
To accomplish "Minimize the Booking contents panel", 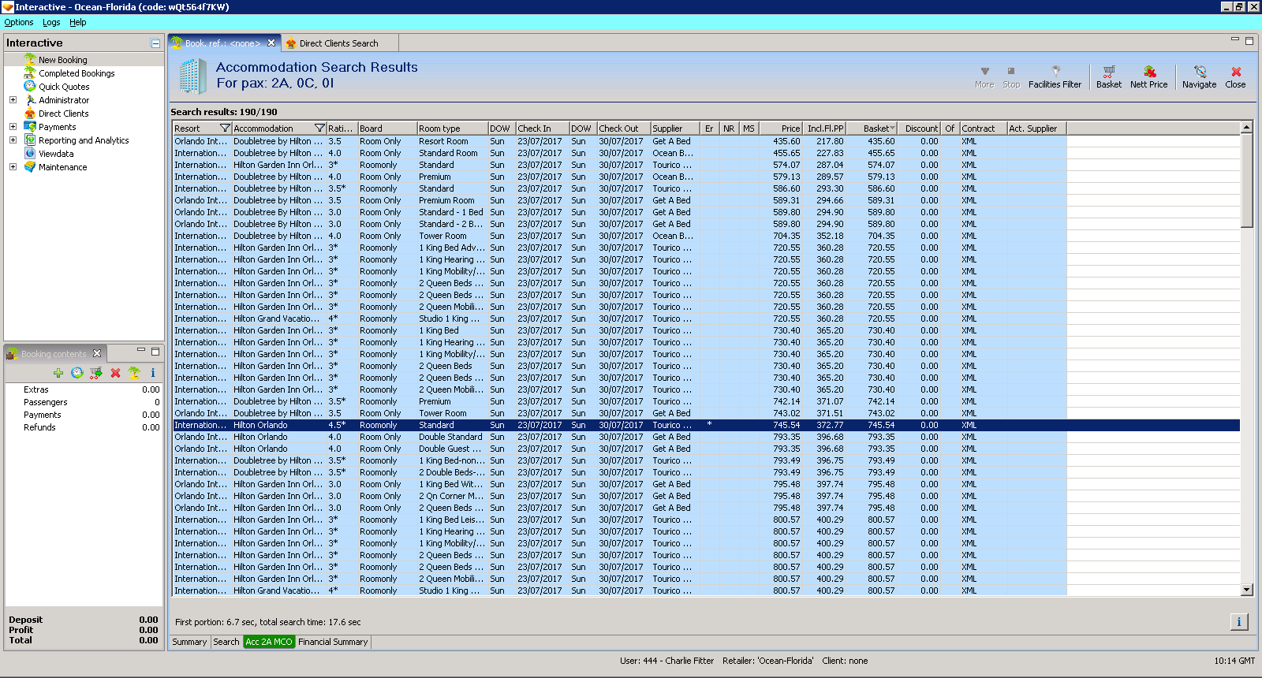I will [141, 351].
